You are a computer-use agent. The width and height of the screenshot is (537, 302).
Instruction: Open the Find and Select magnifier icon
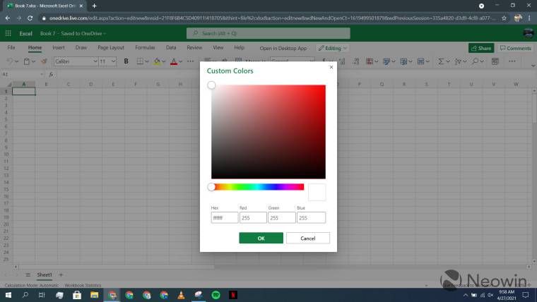point(475,61)
